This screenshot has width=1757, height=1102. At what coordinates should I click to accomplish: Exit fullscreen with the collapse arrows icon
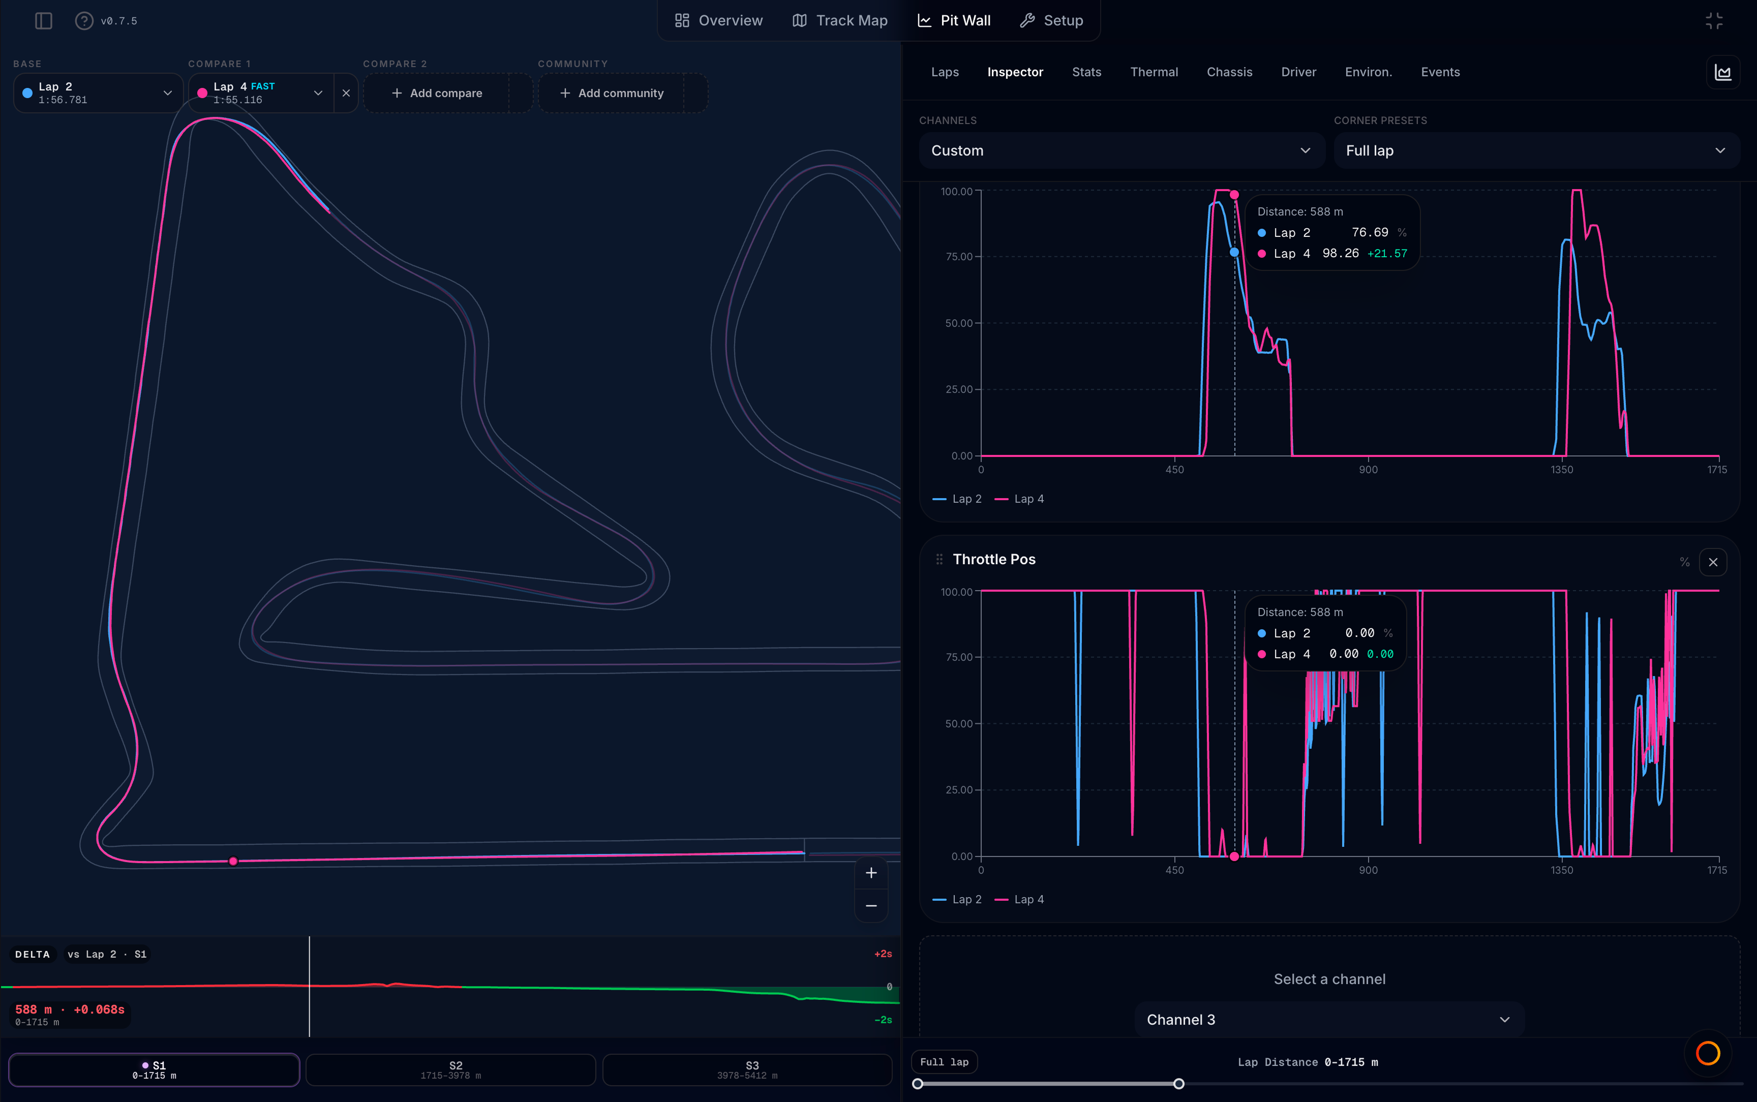[1714, 20]
